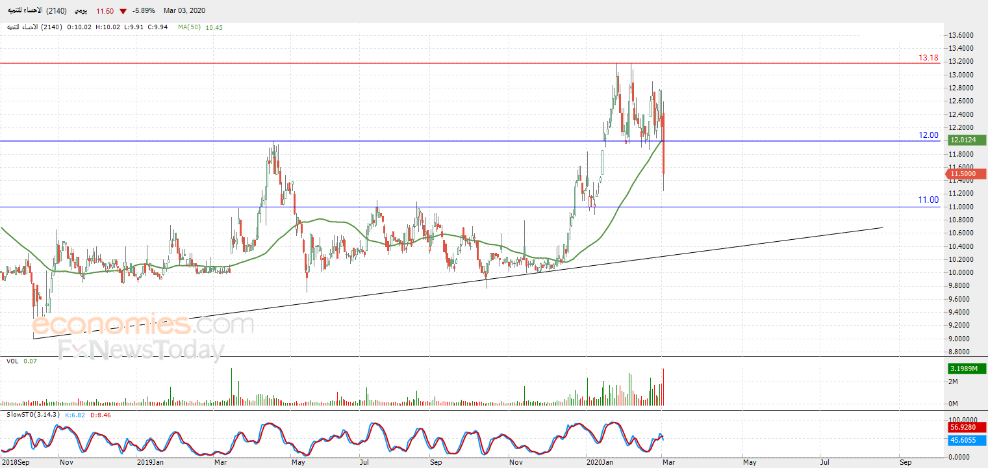Click the 2019Jan marker on time axis
This screenshot has width=988, height=468.
(x=151, y=462)
